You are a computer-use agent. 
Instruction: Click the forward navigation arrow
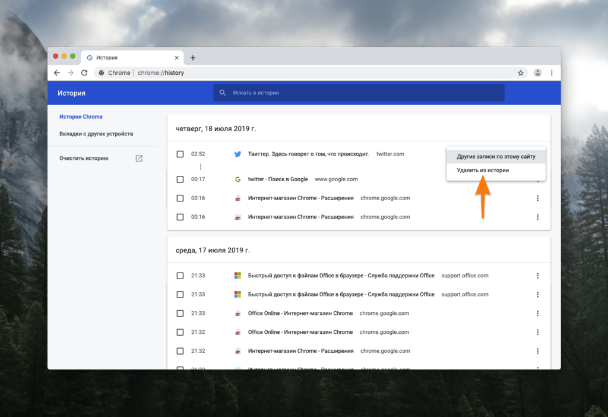click(71, 73)
